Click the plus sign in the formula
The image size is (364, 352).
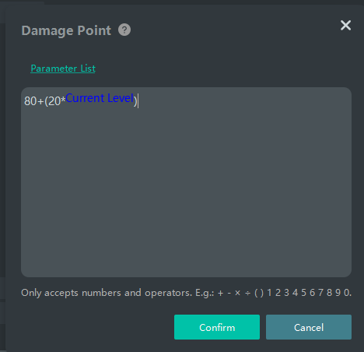(x=40, y=101)
